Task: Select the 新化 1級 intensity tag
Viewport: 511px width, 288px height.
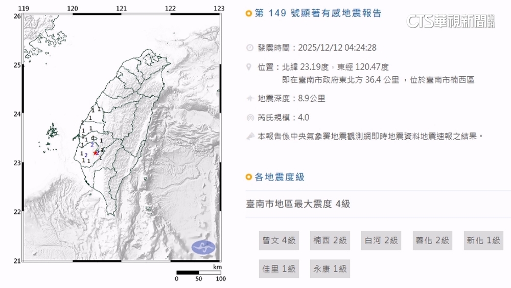Action: tap(483, 240)
